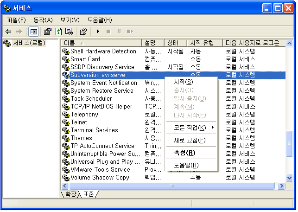Sort by the 시작 유형 column header
This screenshot has height=212, width=298.
[x=204, y=43]
